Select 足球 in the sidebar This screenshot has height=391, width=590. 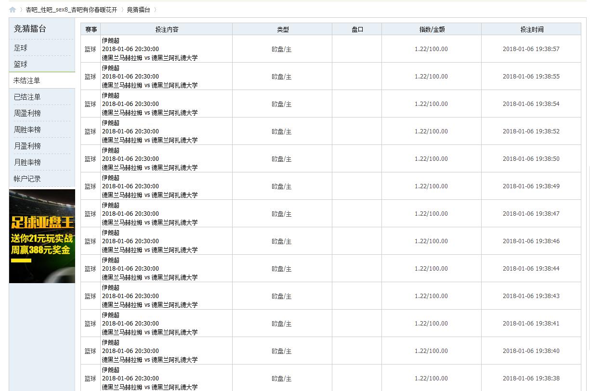21,48
